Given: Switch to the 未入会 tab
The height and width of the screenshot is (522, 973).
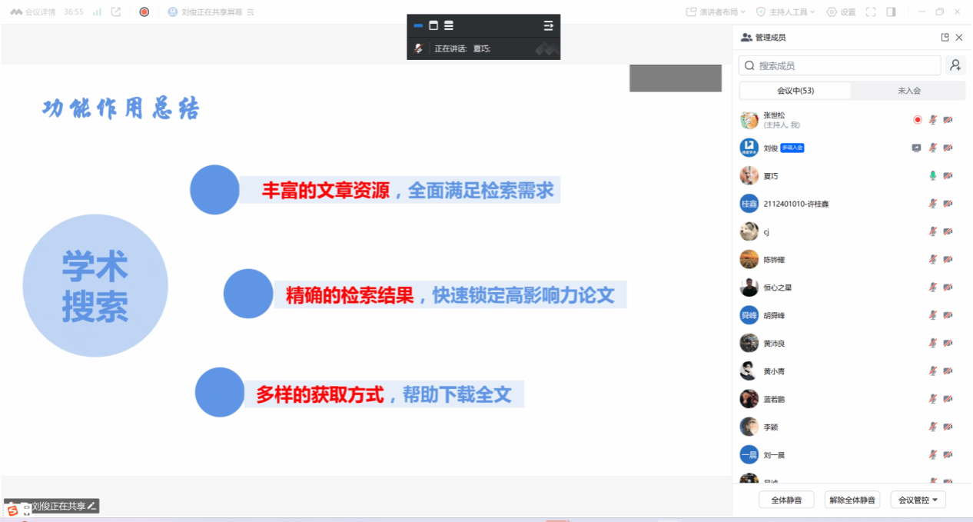Looking at the screenshot, I should point(908,91).
